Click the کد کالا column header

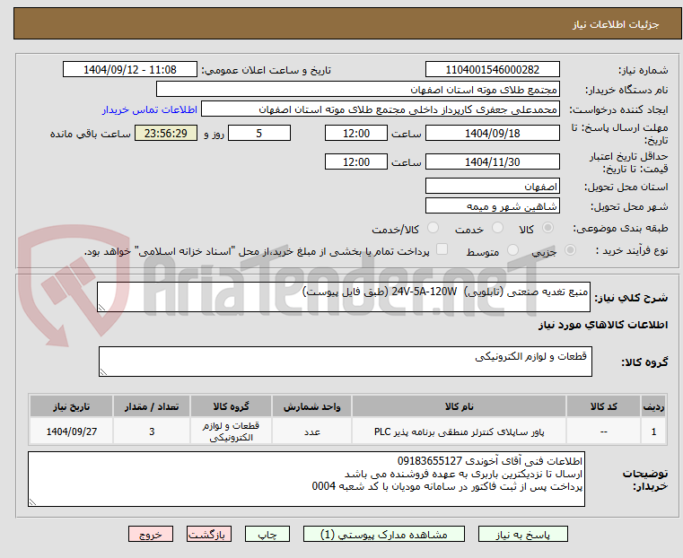[x=603, y=406]
